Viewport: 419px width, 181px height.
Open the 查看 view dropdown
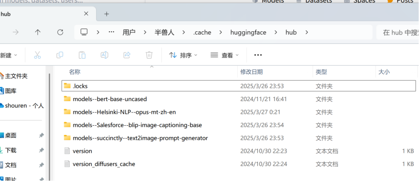click(225, 55)
